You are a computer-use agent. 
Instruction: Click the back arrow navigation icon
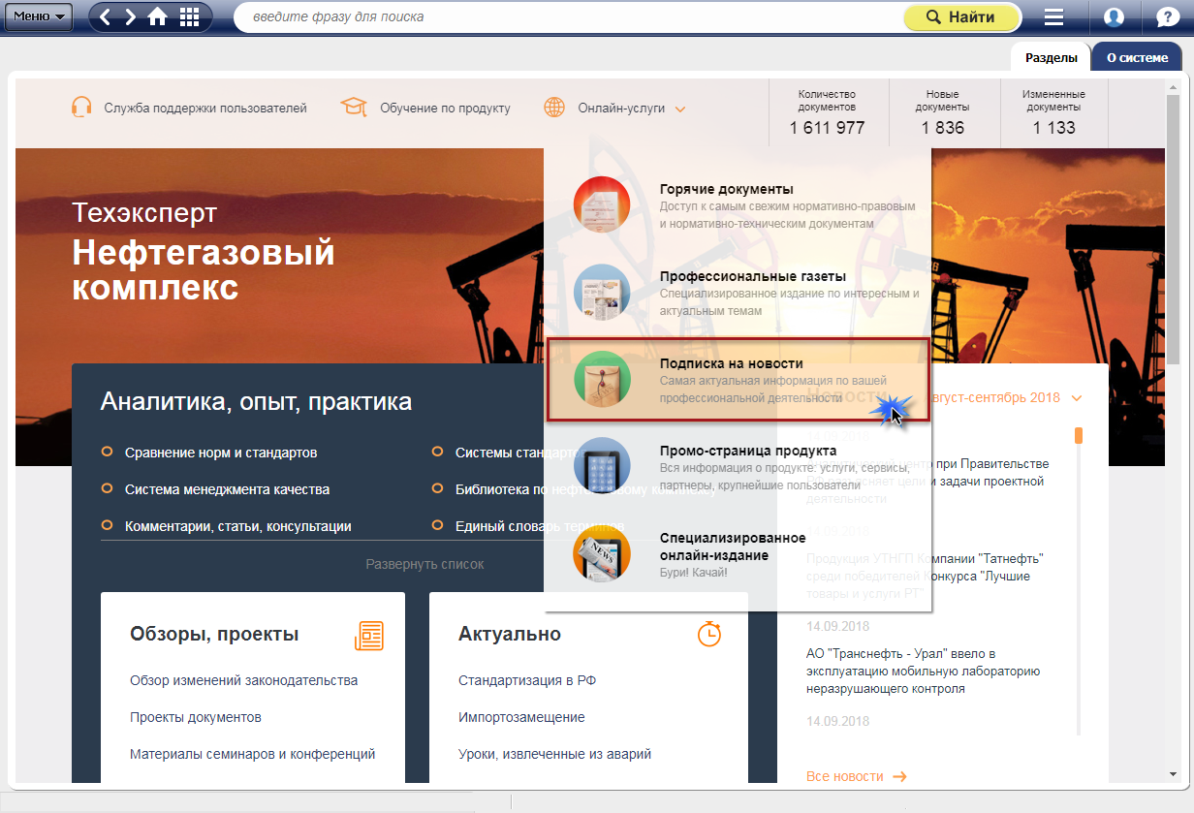tap(106, 17)
